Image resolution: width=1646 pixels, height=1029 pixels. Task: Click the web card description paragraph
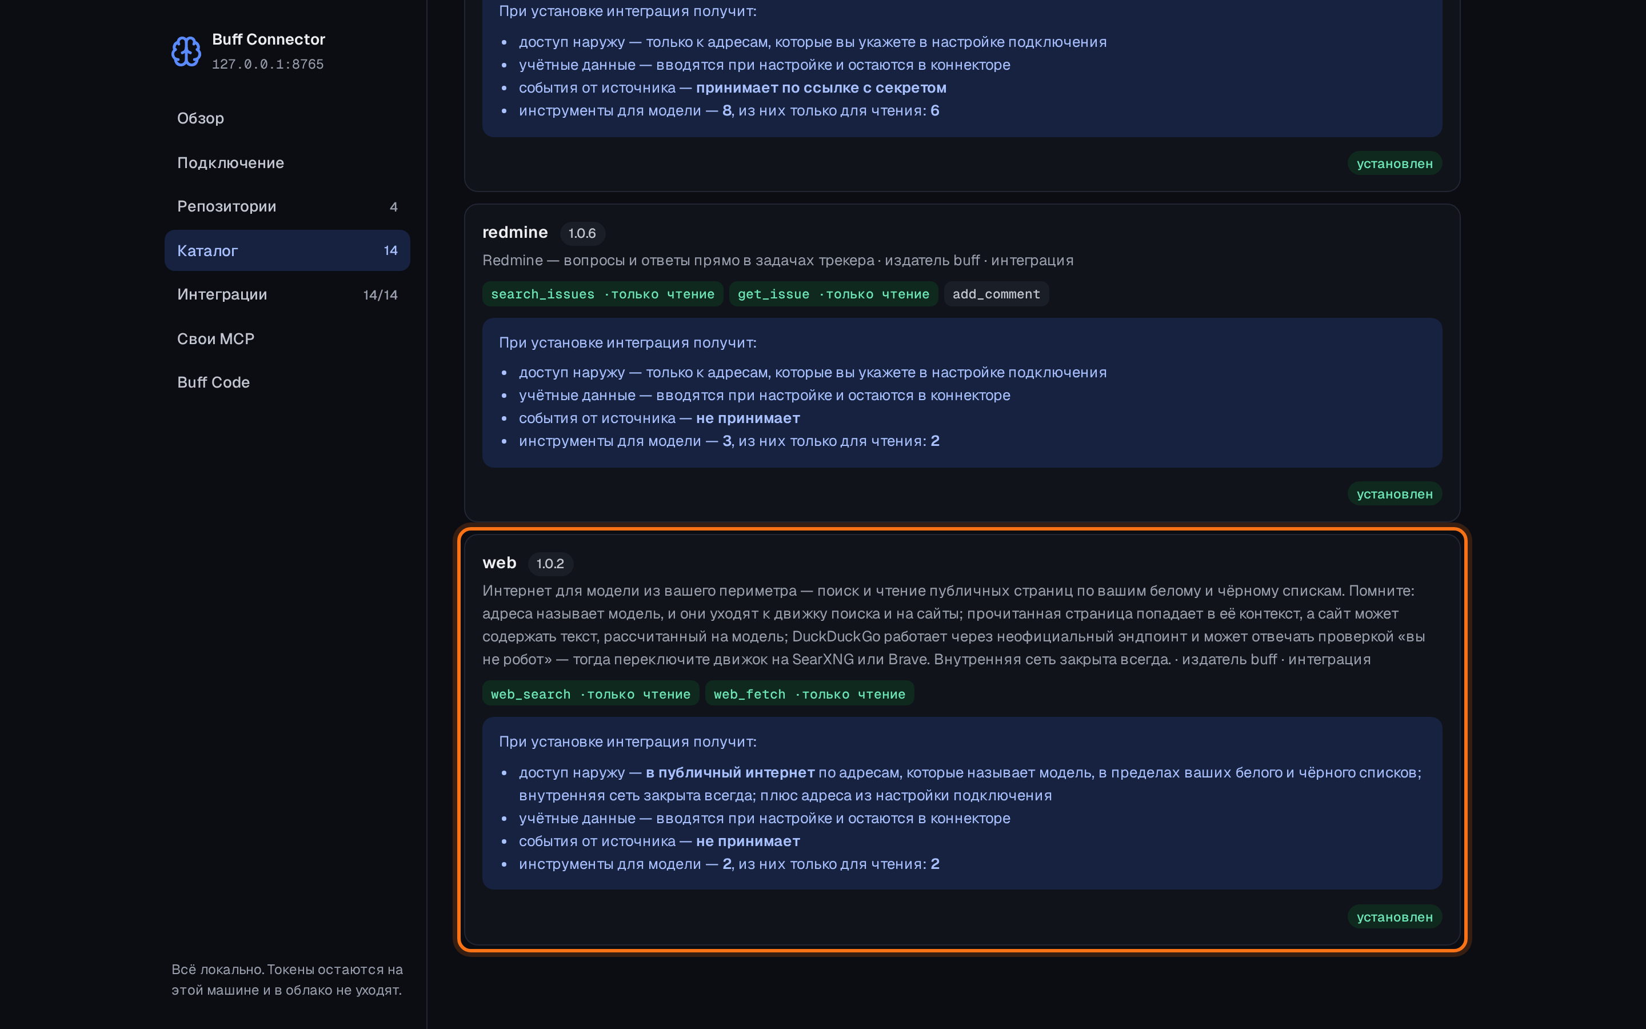pos(953,625)
